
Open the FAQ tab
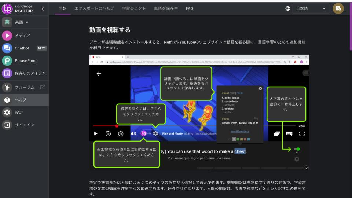[190, 8]
